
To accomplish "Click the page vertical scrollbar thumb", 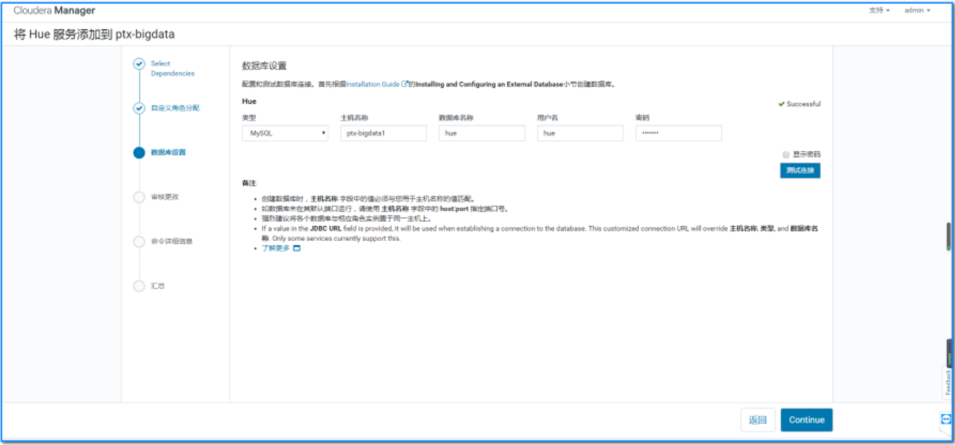I will point(949,236).
